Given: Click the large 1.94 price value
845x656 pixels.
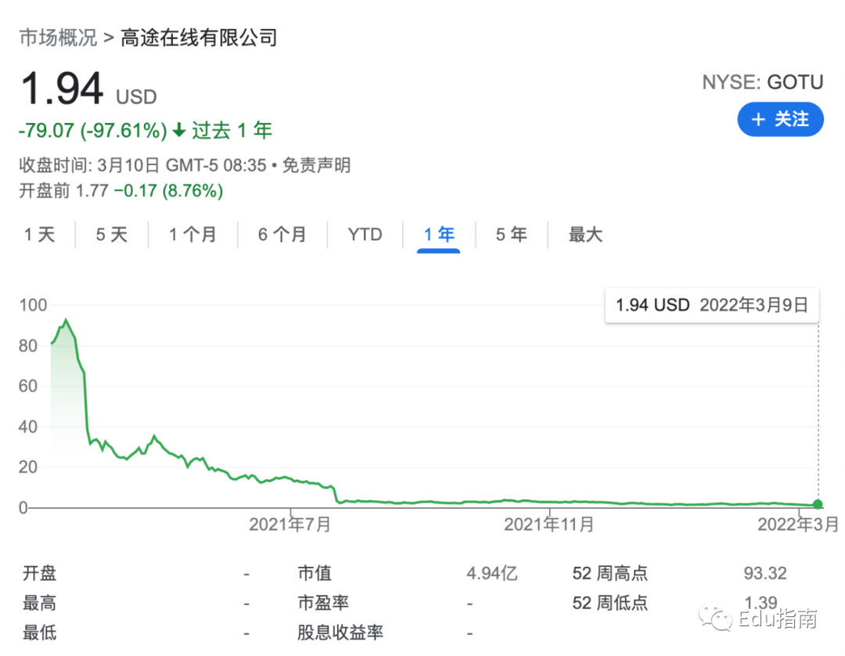Looking at the screenshot, I should (62, 88).
